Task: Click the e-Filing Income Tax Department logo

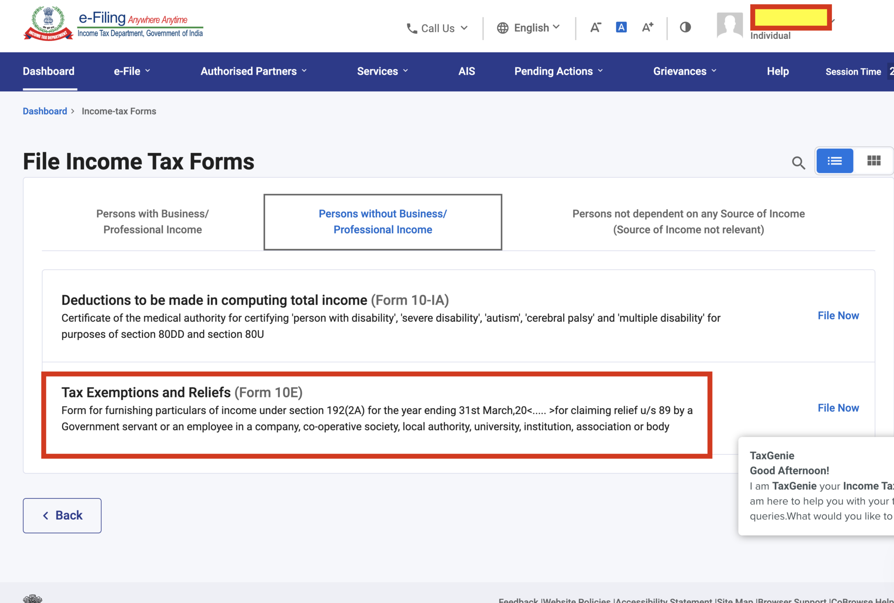Action: pyautogui.click(x=113, y=23)
